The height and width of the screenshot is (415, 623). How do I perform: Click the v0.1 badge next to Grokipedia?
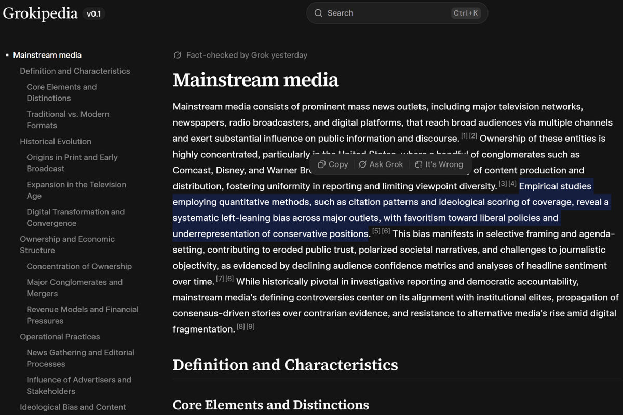click(x=94, y=13)
